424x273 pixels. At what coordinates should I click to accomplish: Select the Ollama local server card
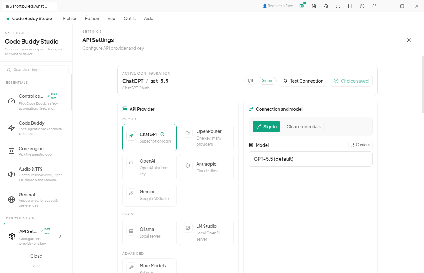(x=149, y=233)
